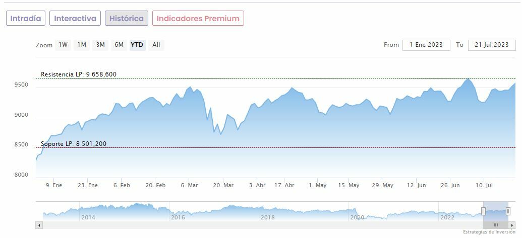
Task: Switch to the Intradía chart tab
Action: 26,19
